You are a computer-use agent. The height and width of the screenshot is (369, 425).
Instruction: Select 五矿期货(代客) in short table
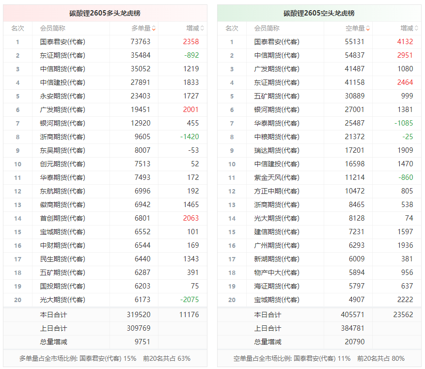click(276, 96)
